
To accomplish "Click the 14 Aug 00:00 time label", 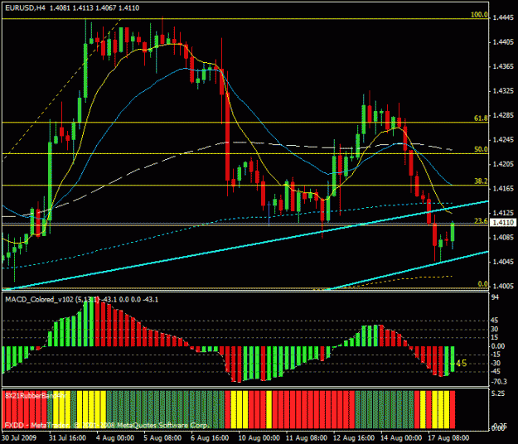I will tap(401, 438).
